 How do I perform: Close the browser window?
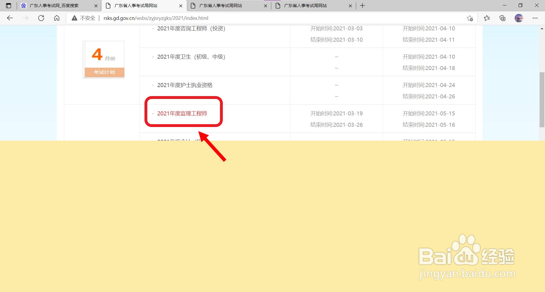click(536, 5)
